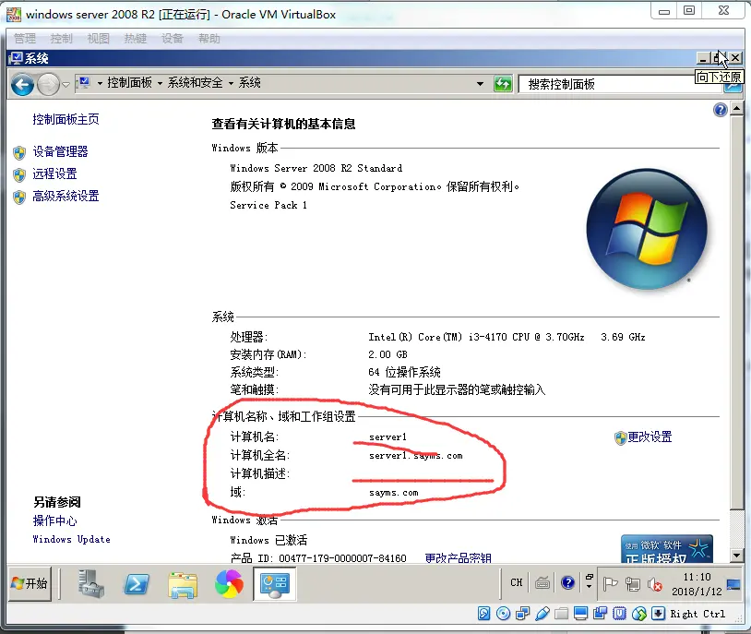Screen dimensions: 751x634
Task: Click CH language indicator
Action: 517,582
